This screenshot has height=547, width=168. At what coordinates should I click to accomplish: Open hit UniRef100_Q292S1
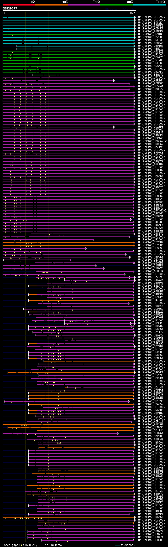(151, 216)
